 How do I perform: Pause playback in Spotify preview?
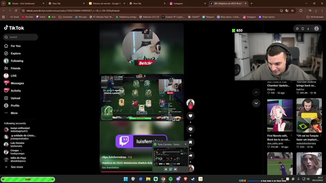(x=171, y=169)
